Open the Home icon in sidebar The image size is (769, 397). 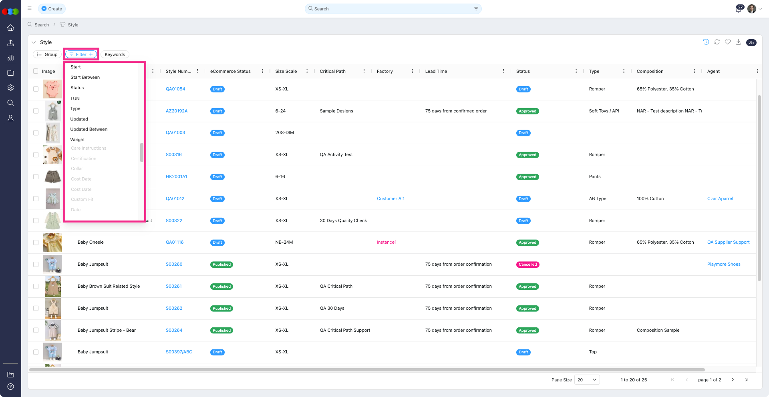[x=11, y=28]
